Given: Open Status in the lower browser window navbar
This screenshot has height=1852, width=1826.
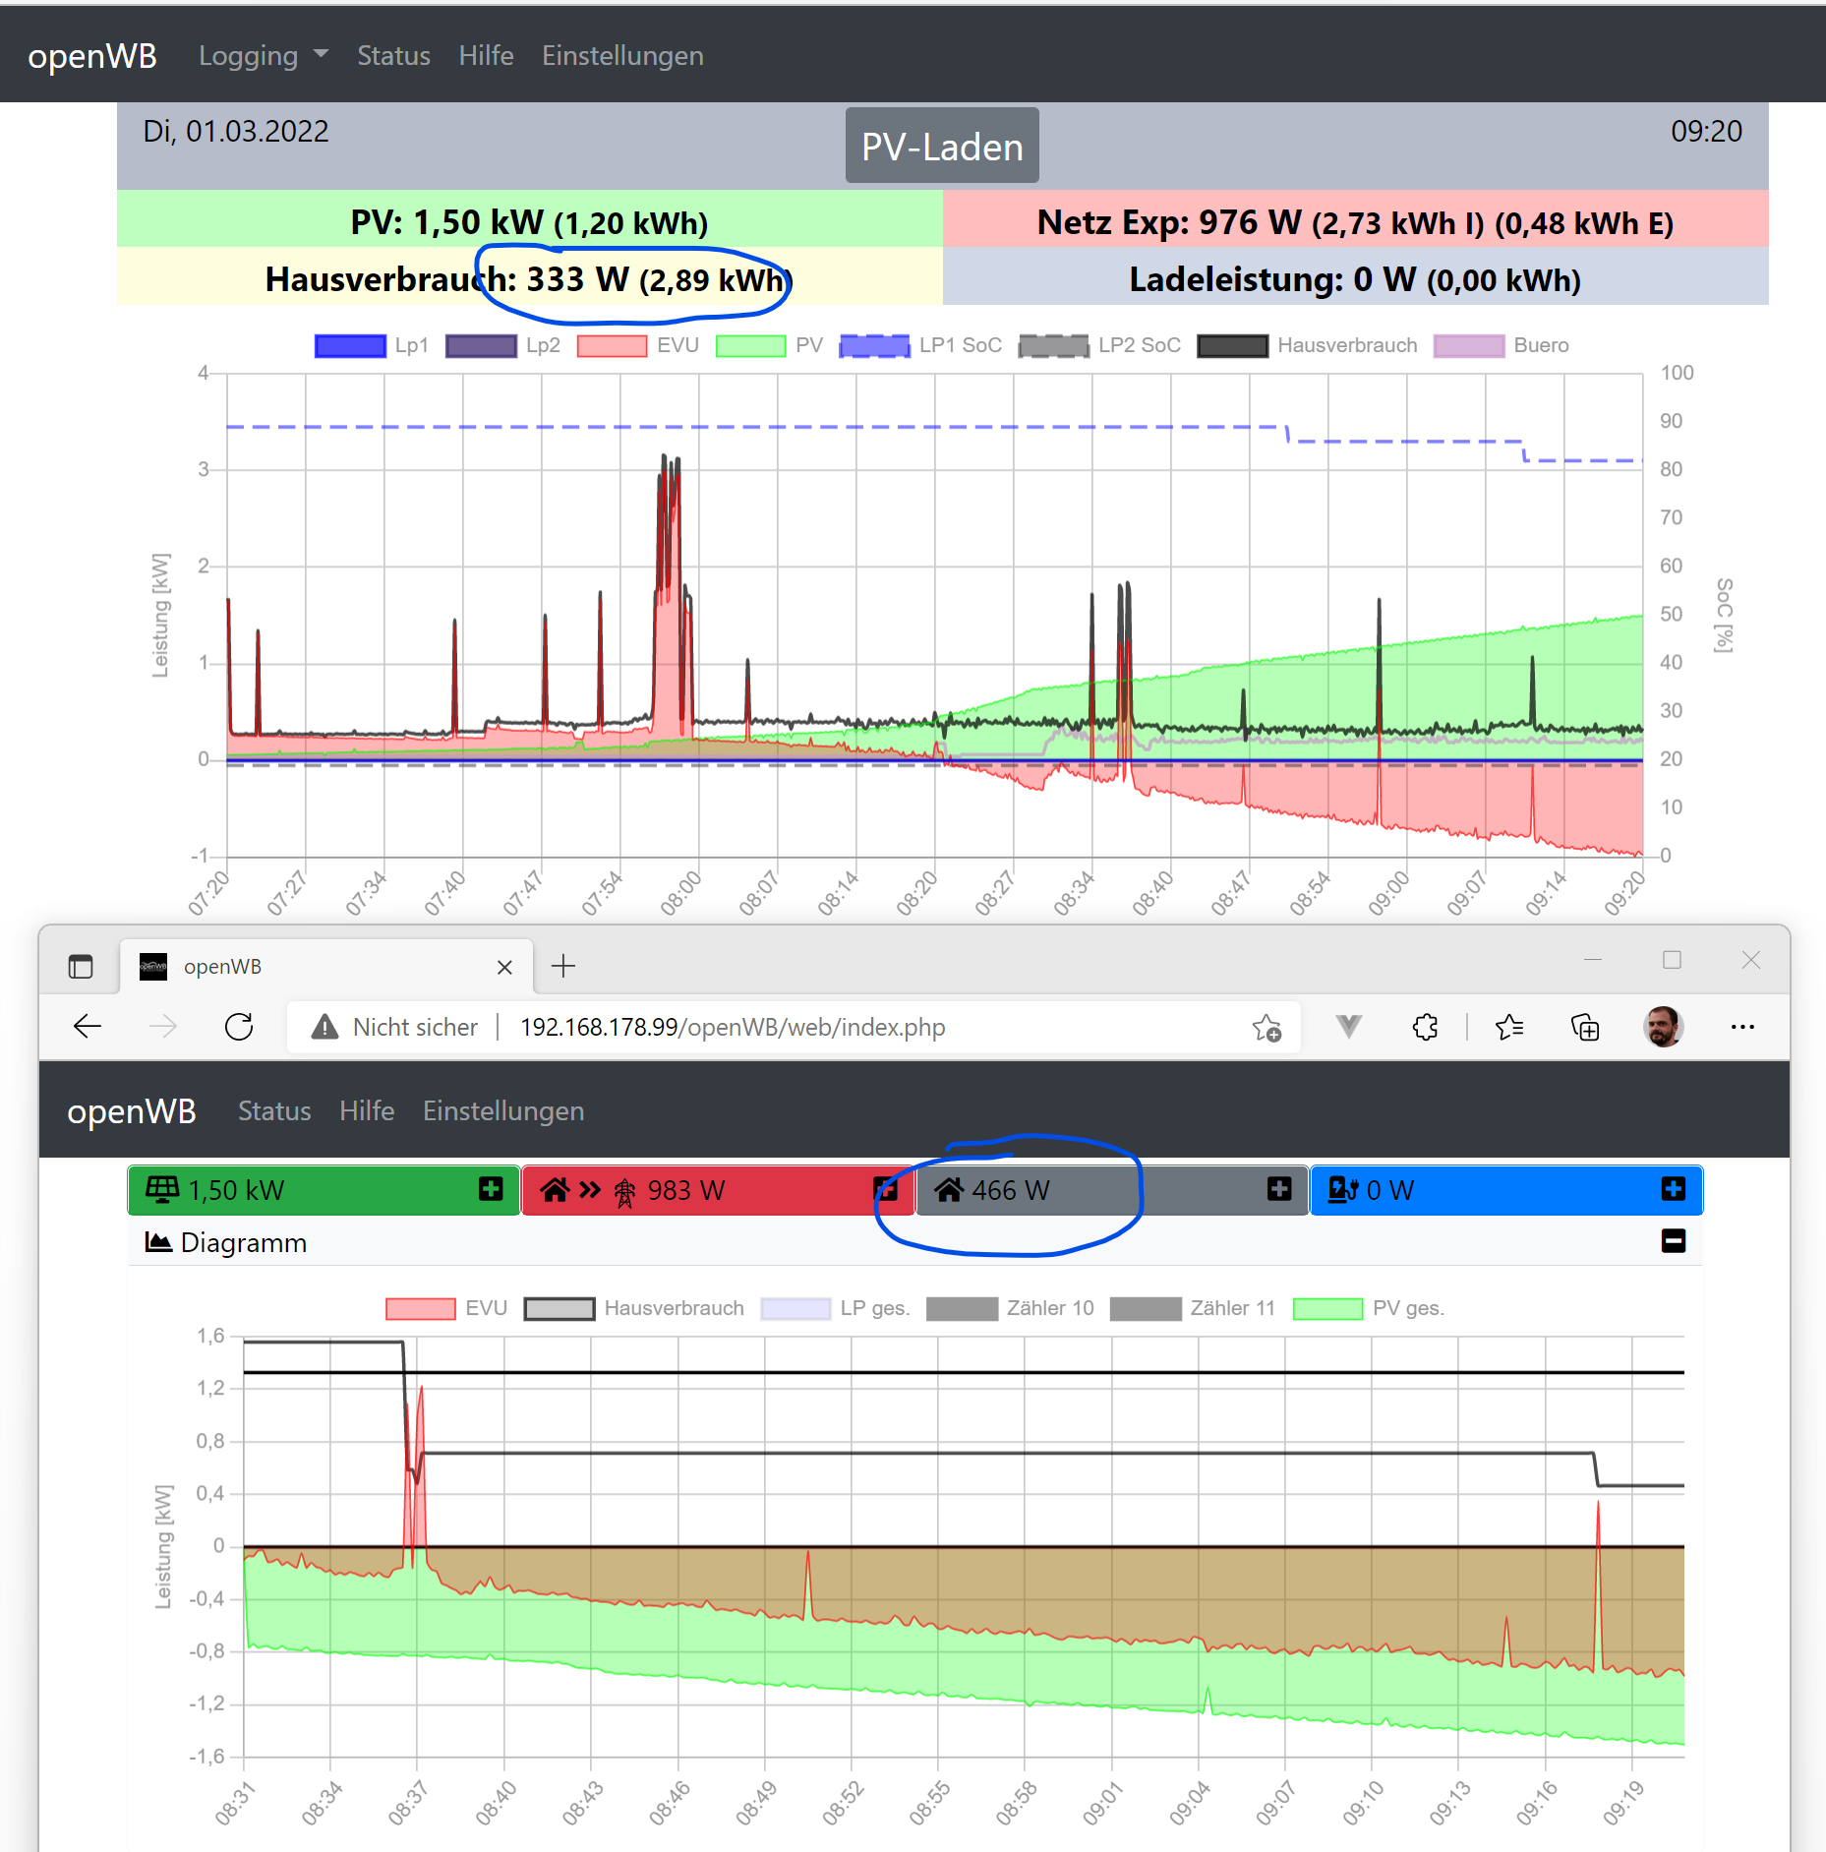Looking at the screenshot, I should click(274, 1111).
